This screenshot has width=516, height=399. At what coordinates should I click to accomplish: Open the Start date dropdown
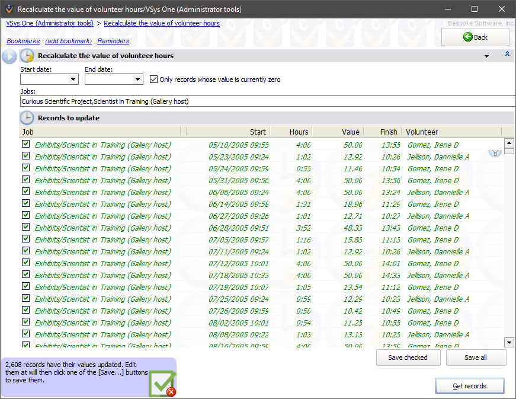(x=73, y=79)
